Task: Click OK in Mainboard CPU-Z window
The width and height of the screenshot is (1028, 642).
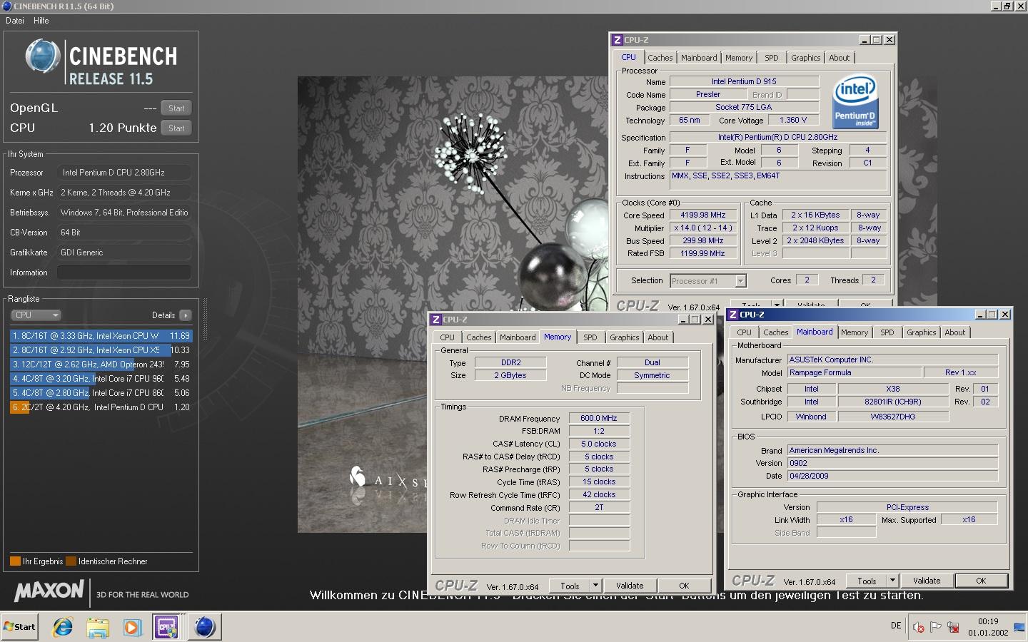Action: point(981,581)
